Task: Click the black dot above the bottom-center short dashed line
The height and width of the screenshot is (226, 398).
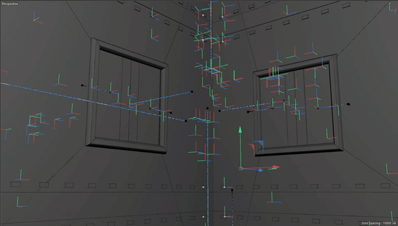Action: 232,190
